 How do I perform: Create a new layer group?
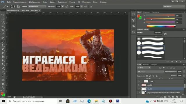click(x=173, y=97)
